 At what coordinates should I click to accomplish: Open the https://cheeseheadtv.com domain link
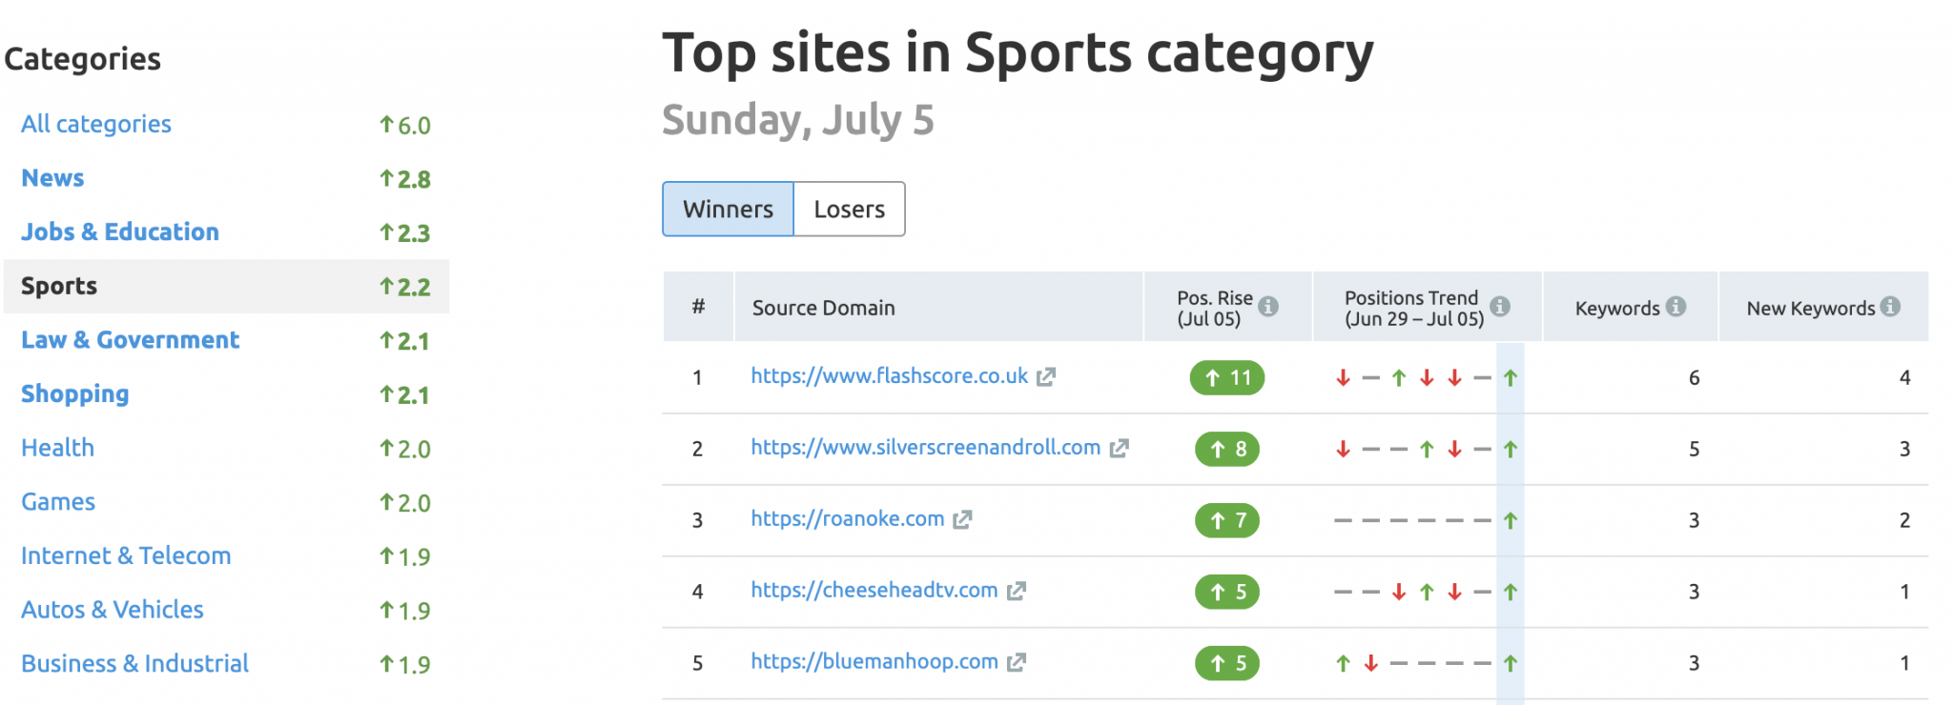coord(874,590)
